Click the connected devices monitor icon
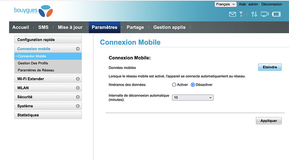289x160 pixels. click(x=265, y=14)
